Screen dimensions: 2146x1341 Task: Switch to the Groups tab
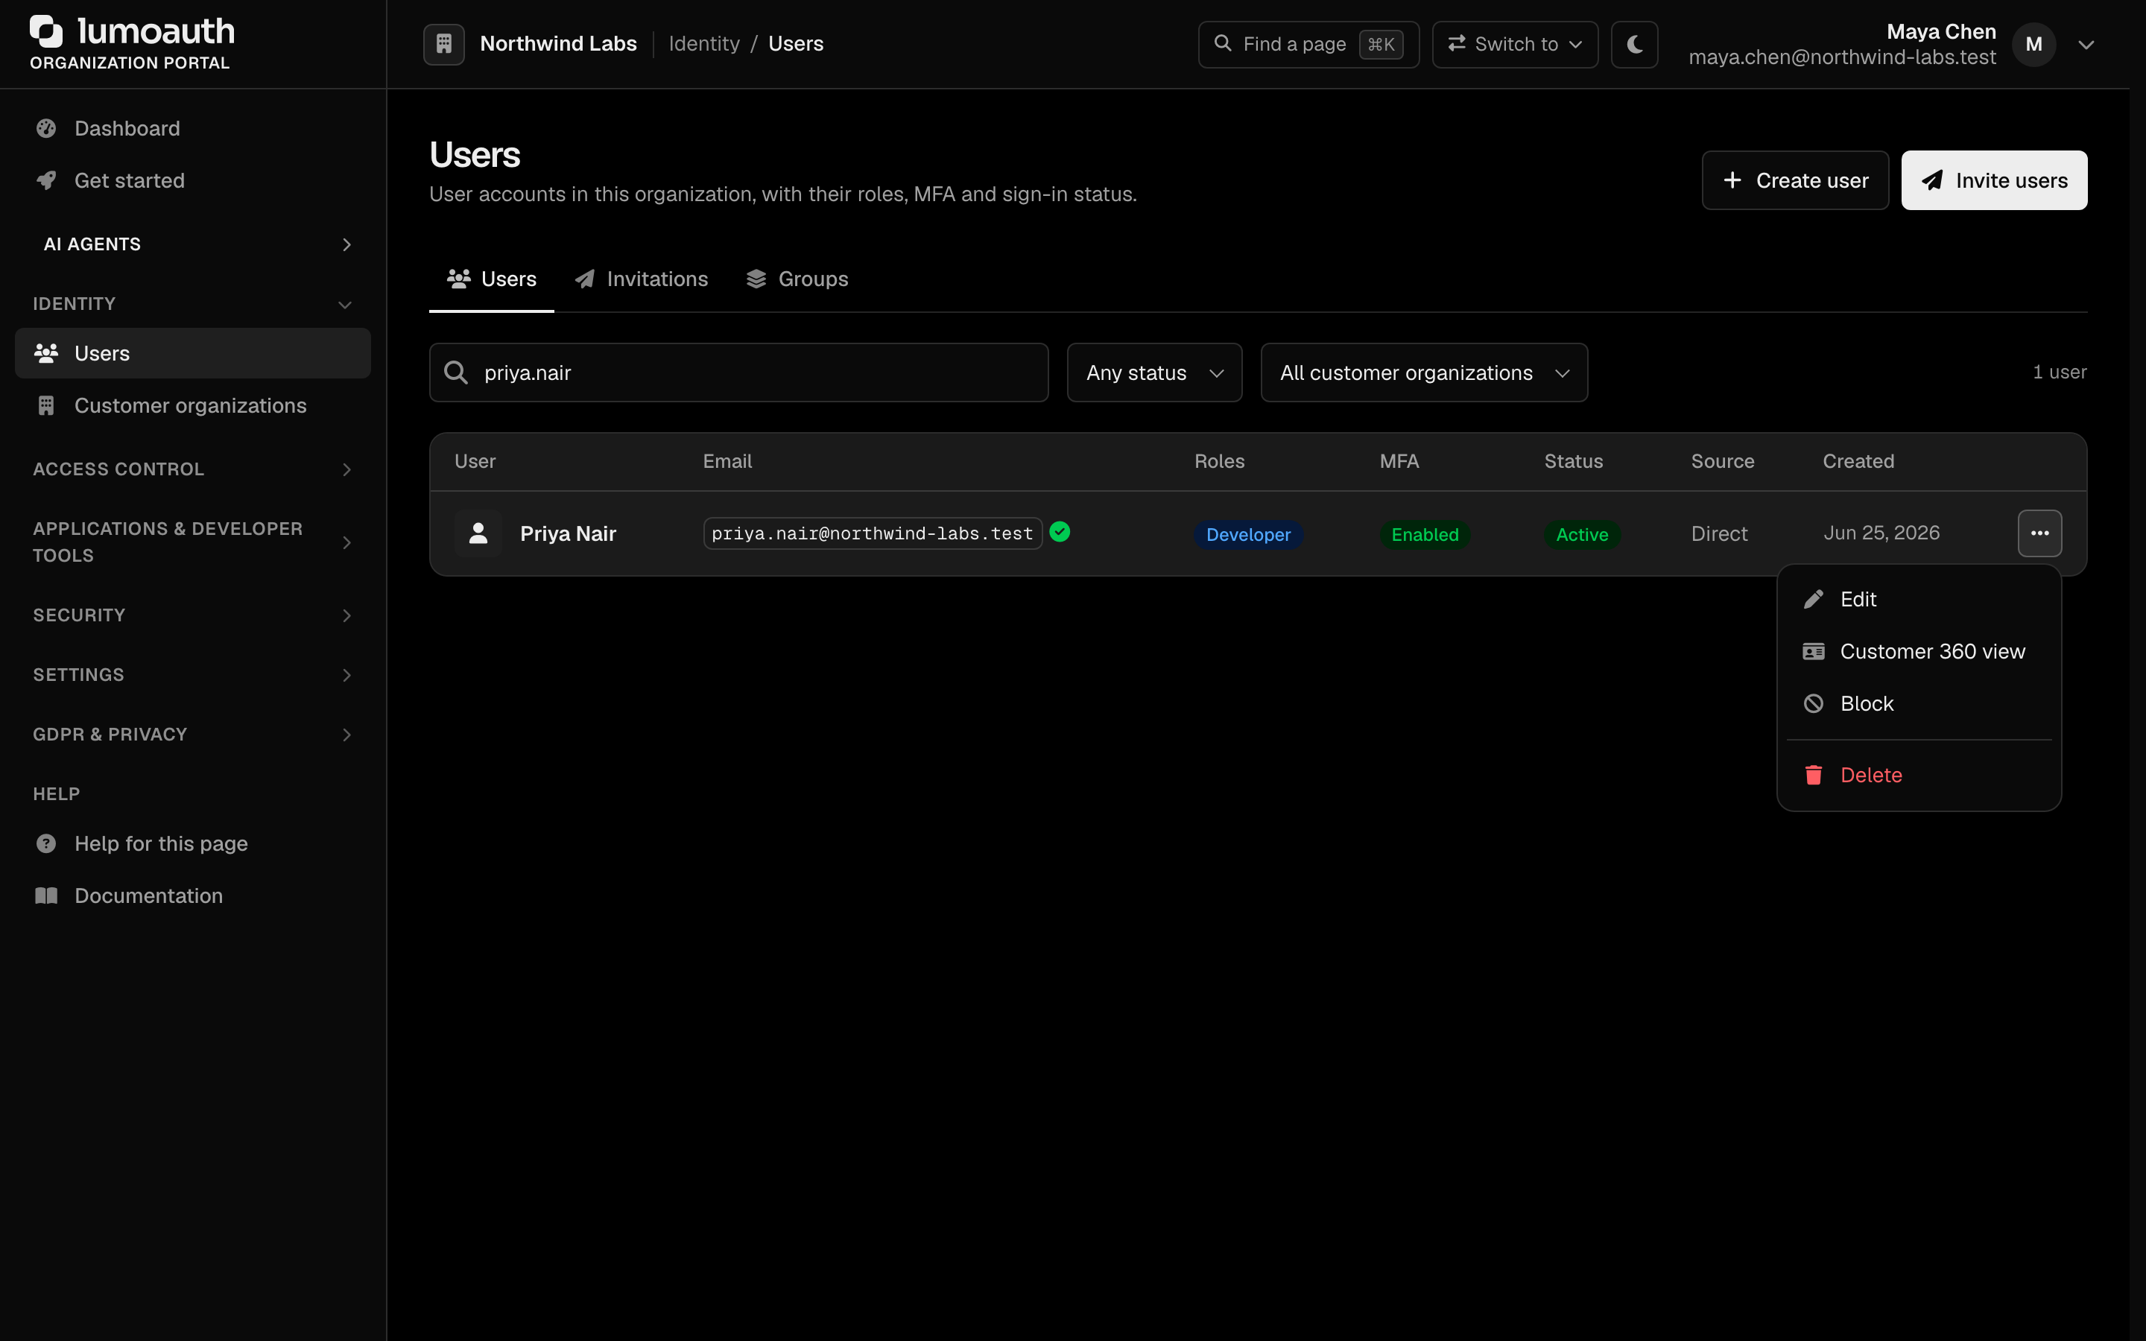point(797,279)
